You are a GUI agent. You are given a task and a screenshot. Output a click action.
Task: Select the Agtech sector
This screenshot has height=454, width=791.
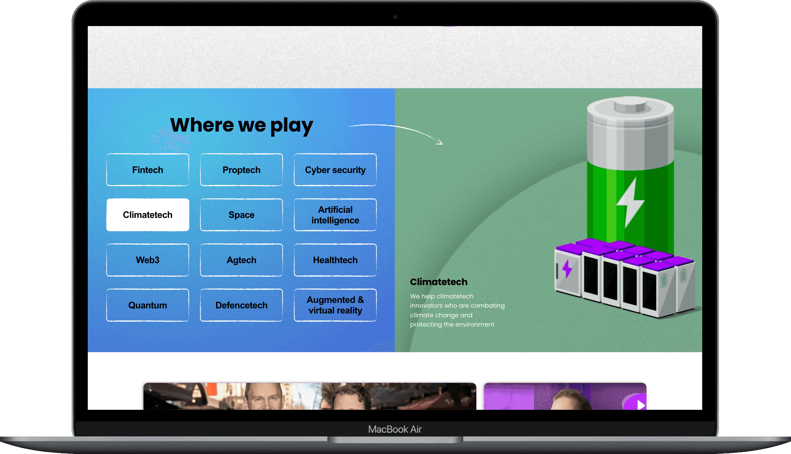(x=241, y=260)
